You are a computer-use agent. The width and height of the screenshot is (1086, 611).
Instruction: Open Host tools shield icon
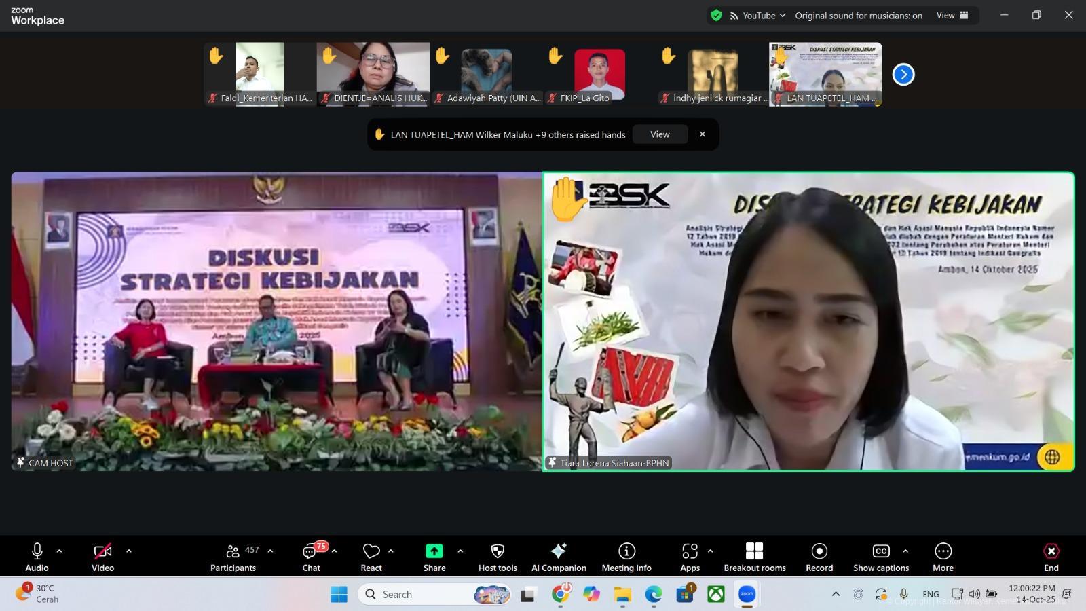pyautogui.click(x=498, y=557)
